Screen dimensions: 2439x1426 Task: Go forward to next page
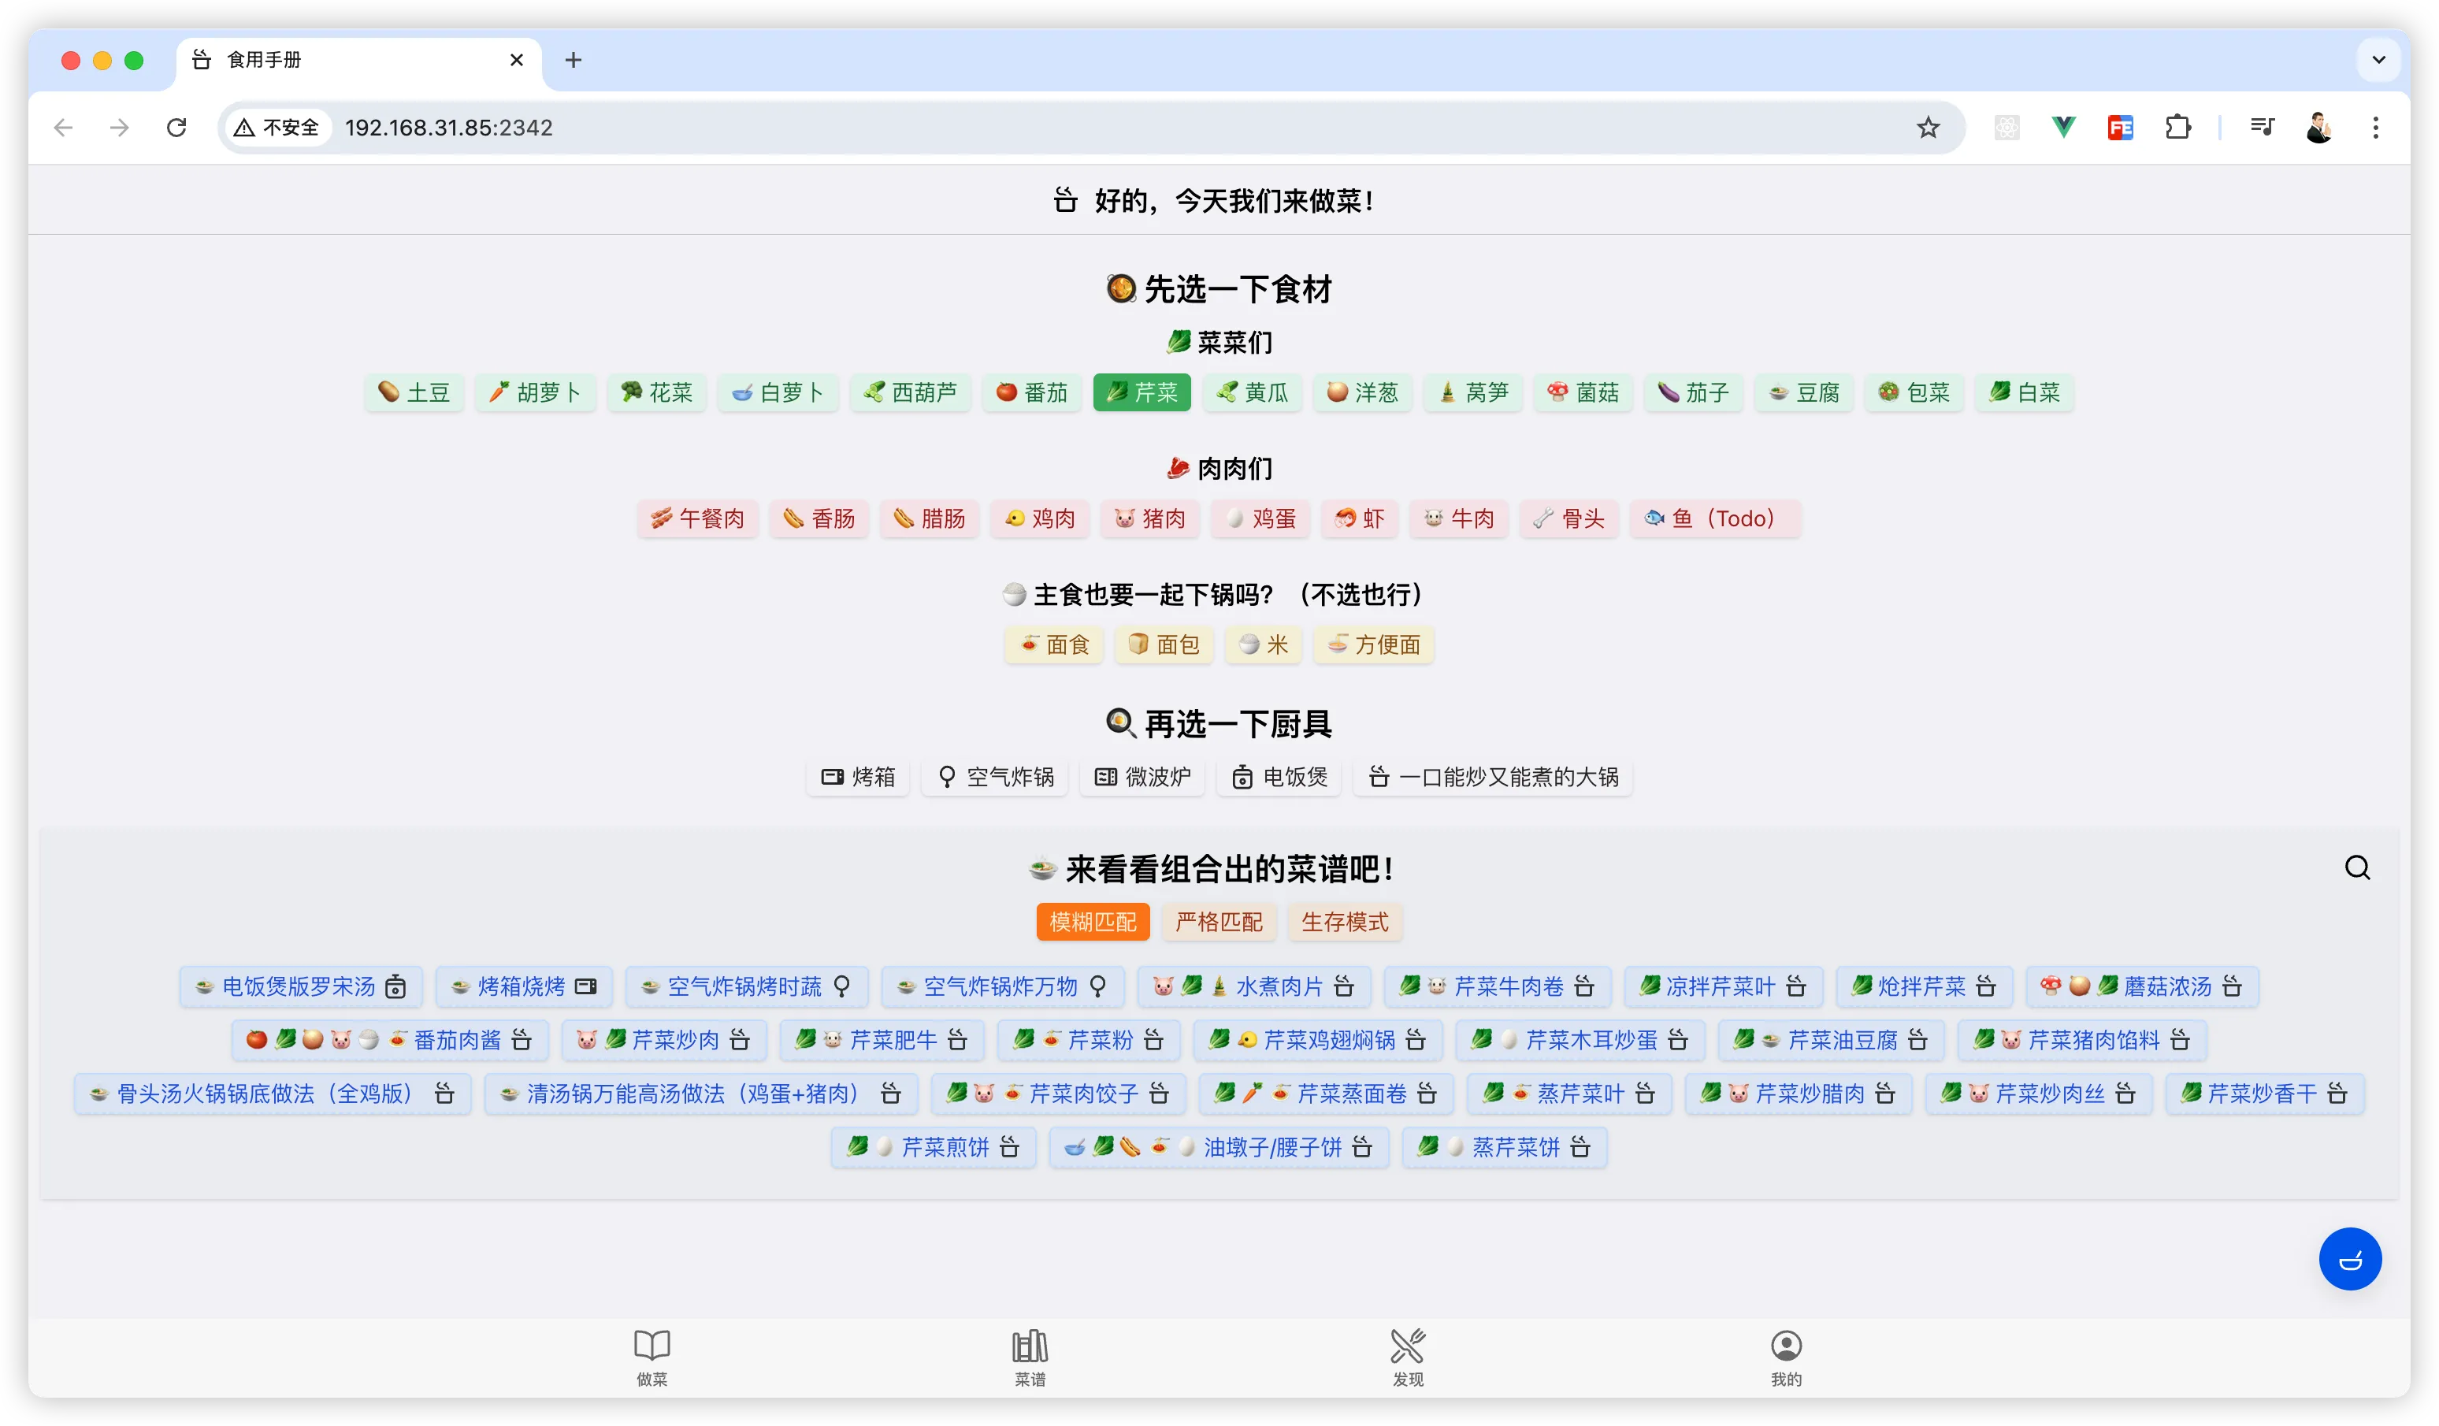click(x=120, y=128)
